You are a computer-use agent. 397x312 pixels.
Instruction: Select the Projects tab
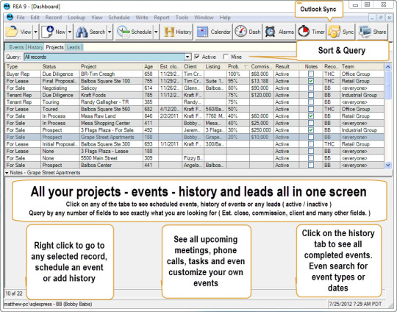point(54,47)
